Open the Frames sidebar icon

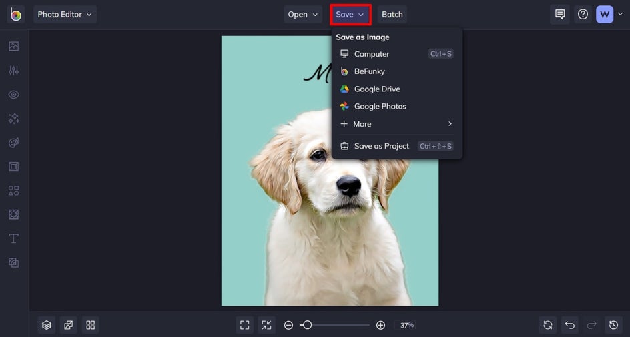coord(13,167)
